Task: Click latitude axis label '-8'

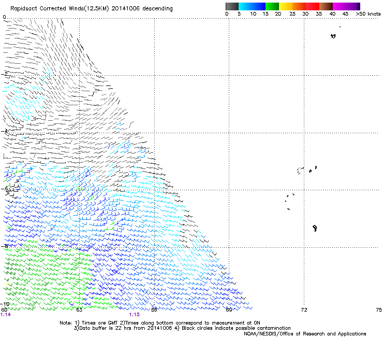Action: coord(4,246)
